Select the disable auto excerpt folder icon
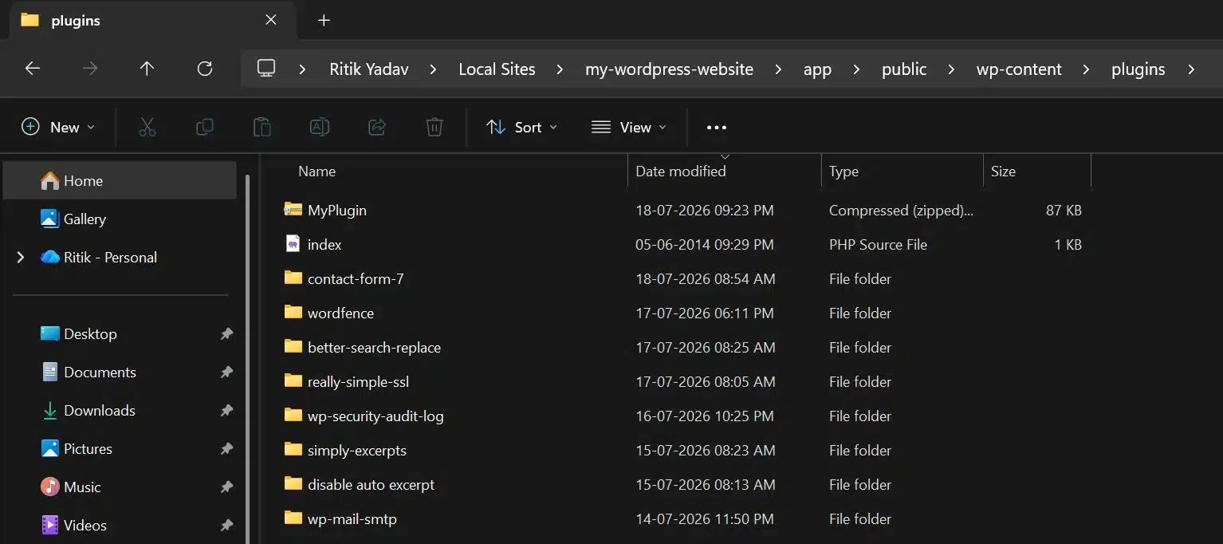This screenshot has width=1223, height=544. click(293, 483)
